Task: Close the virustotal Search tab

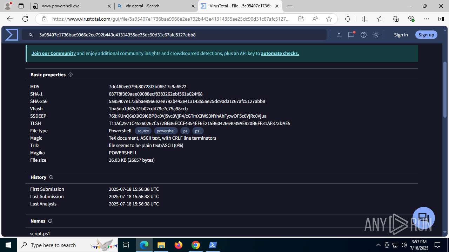Action: [x=193, y=6]
